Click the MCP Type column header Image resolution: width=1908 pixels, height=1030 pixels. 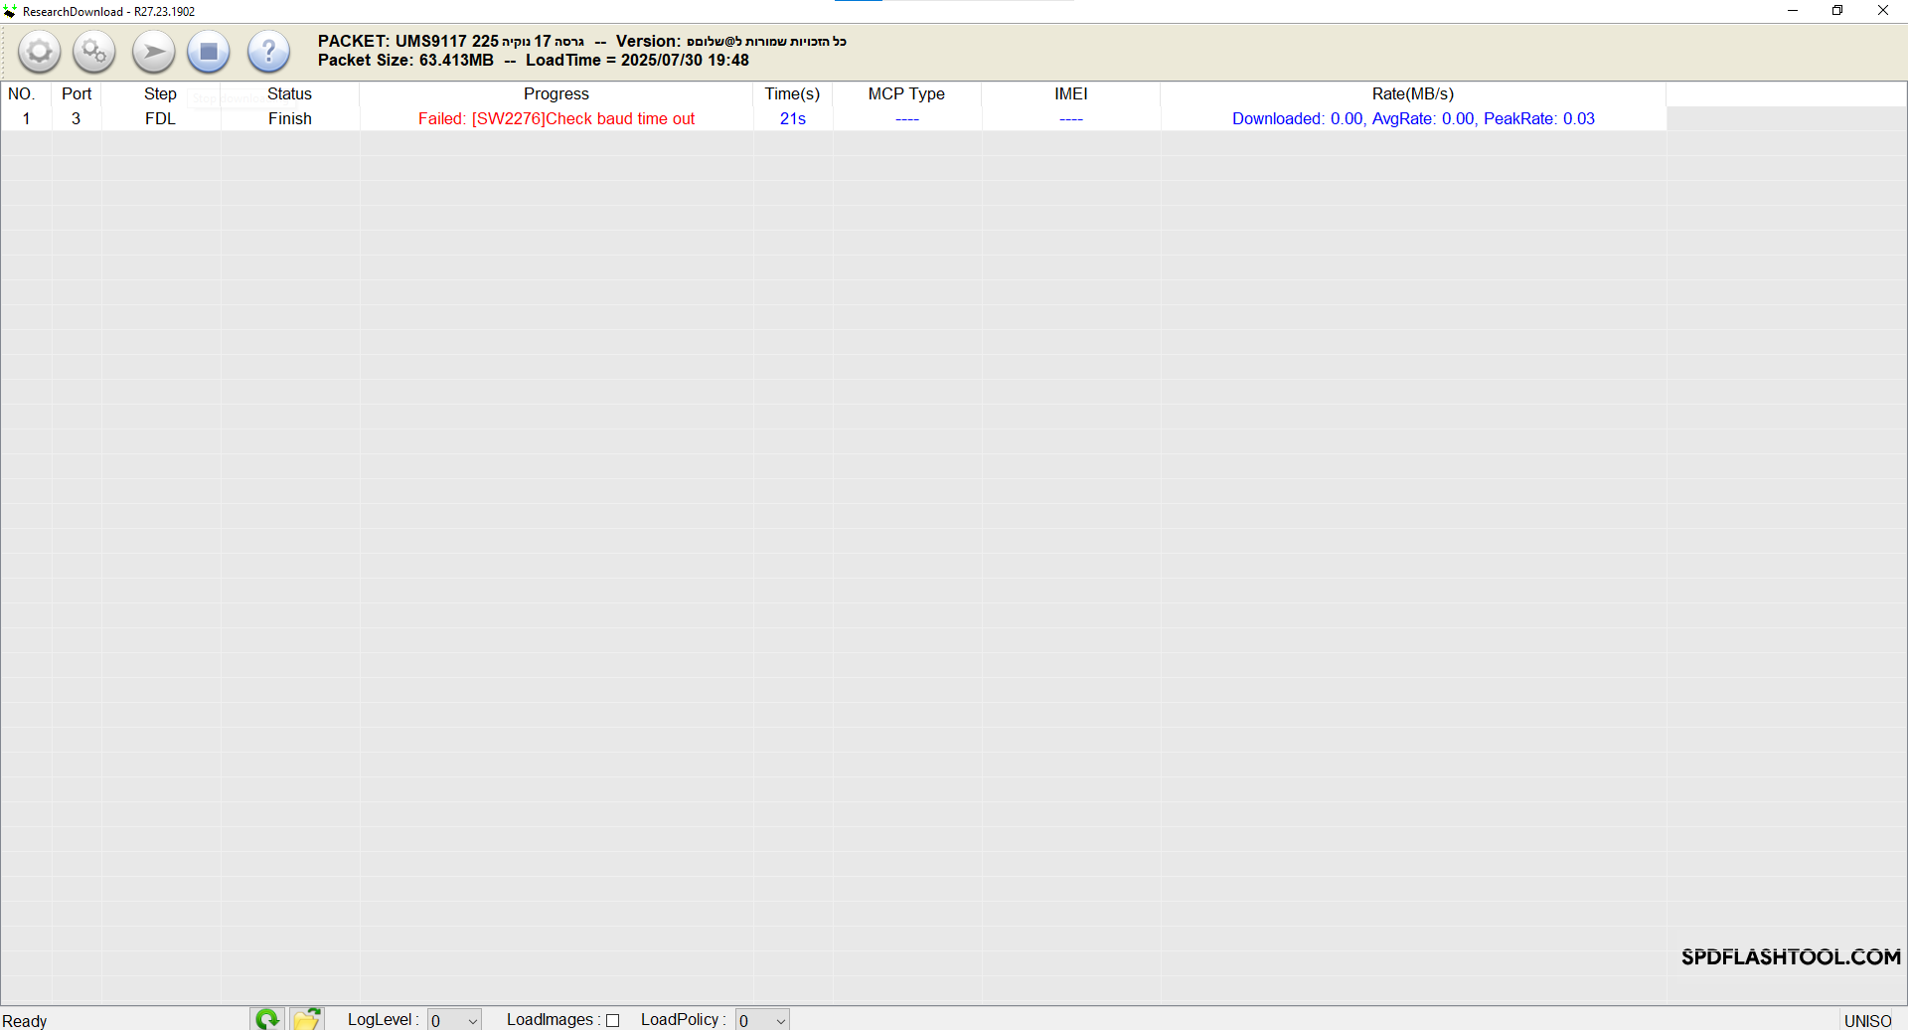(906, 93)
